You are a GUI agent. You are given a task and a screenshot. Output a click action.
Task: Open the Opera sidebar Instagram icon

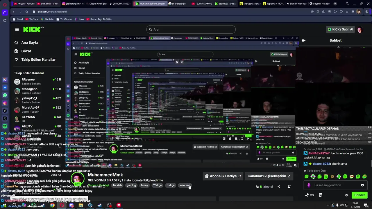[x=5, y=103]
